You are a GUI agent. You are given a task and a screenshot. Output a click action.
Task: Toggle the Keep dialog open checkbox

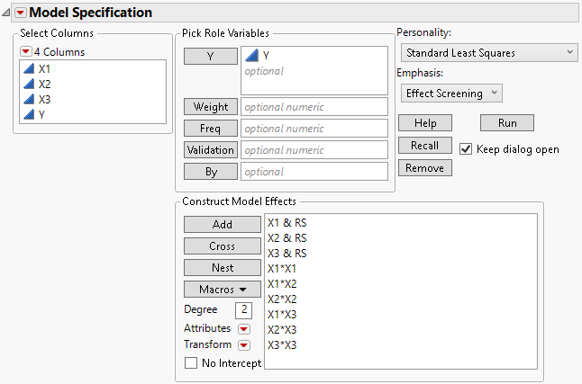(x=466, y=149)
